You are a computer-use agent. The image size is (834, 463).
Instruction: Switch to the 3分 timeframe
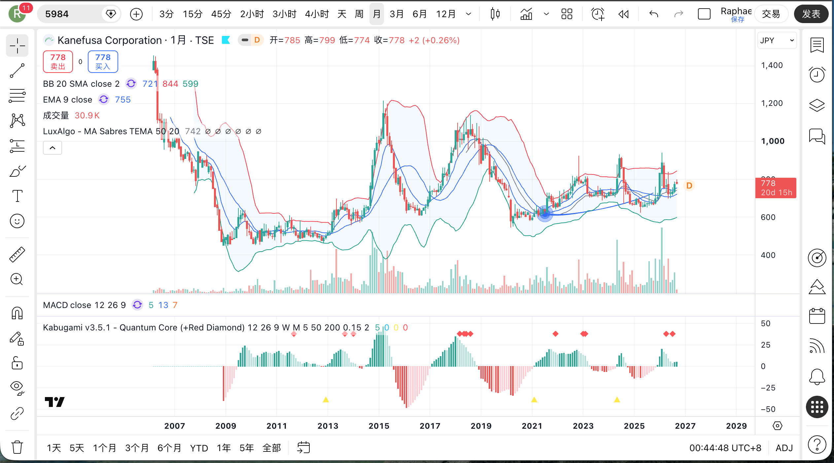tap(166, 14)
